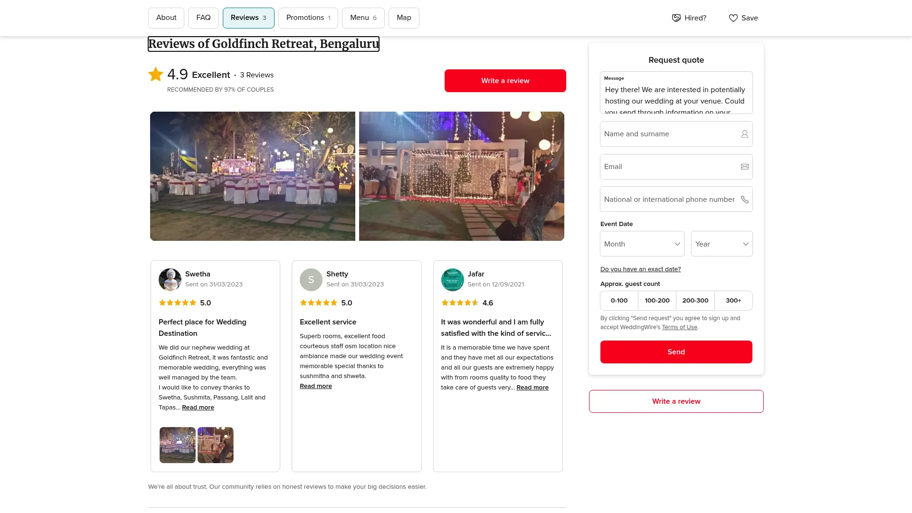The height and width of the screenshot is (513, 912).
Task: Choose the 300+ guest count option
Action: 733,301
